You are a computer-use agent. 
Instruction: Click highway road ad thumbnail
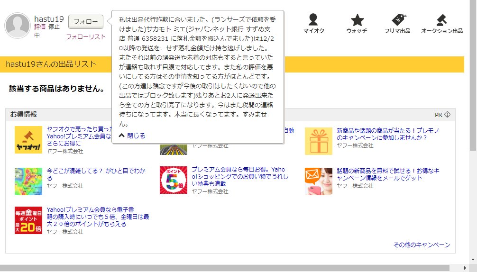[174, 150]
